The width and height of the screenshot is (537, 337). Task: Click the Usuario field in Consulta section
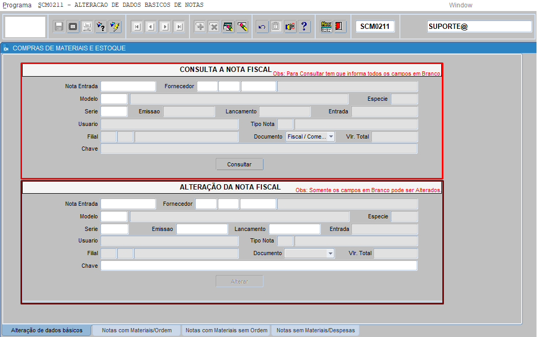click(x=169, y=124)
